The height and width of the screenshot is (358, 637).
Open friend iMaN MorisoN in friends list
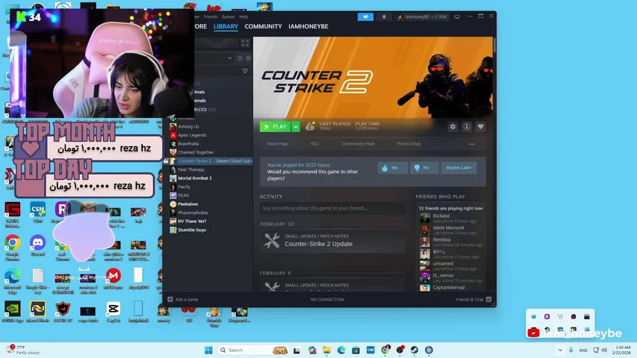451,230
